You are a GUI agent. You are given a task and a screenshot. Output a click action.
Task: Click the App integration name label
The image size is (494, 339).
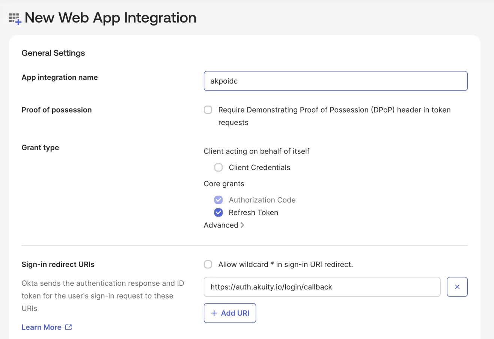pos(60,77)
